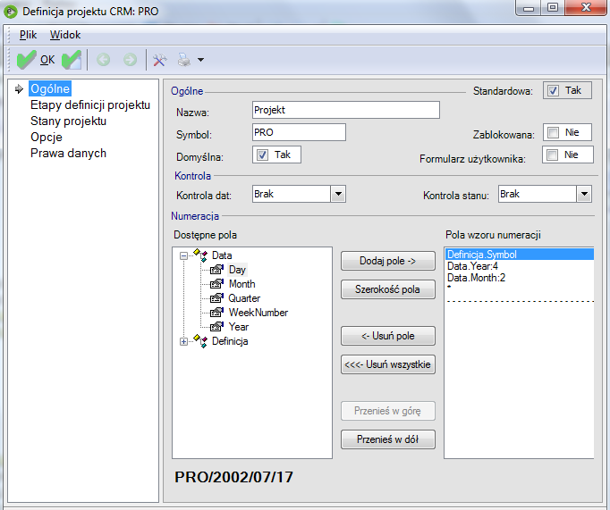
Task: Select Prawa danych section
Action: pyautogui.click(x=69, y=153)
